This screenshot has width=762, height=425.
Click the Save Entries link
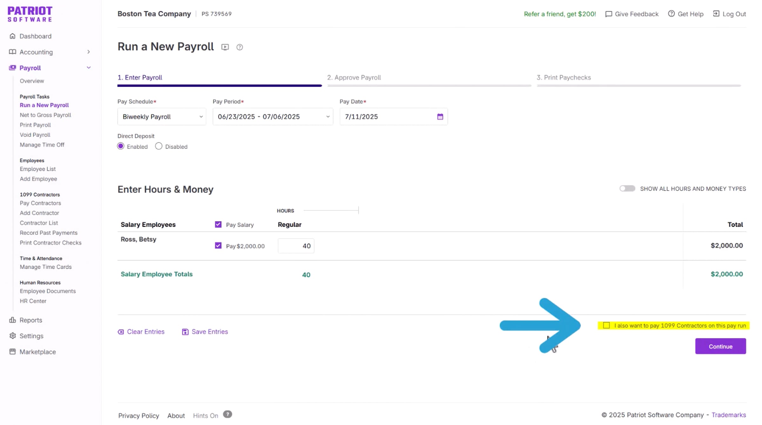(210, 332)
